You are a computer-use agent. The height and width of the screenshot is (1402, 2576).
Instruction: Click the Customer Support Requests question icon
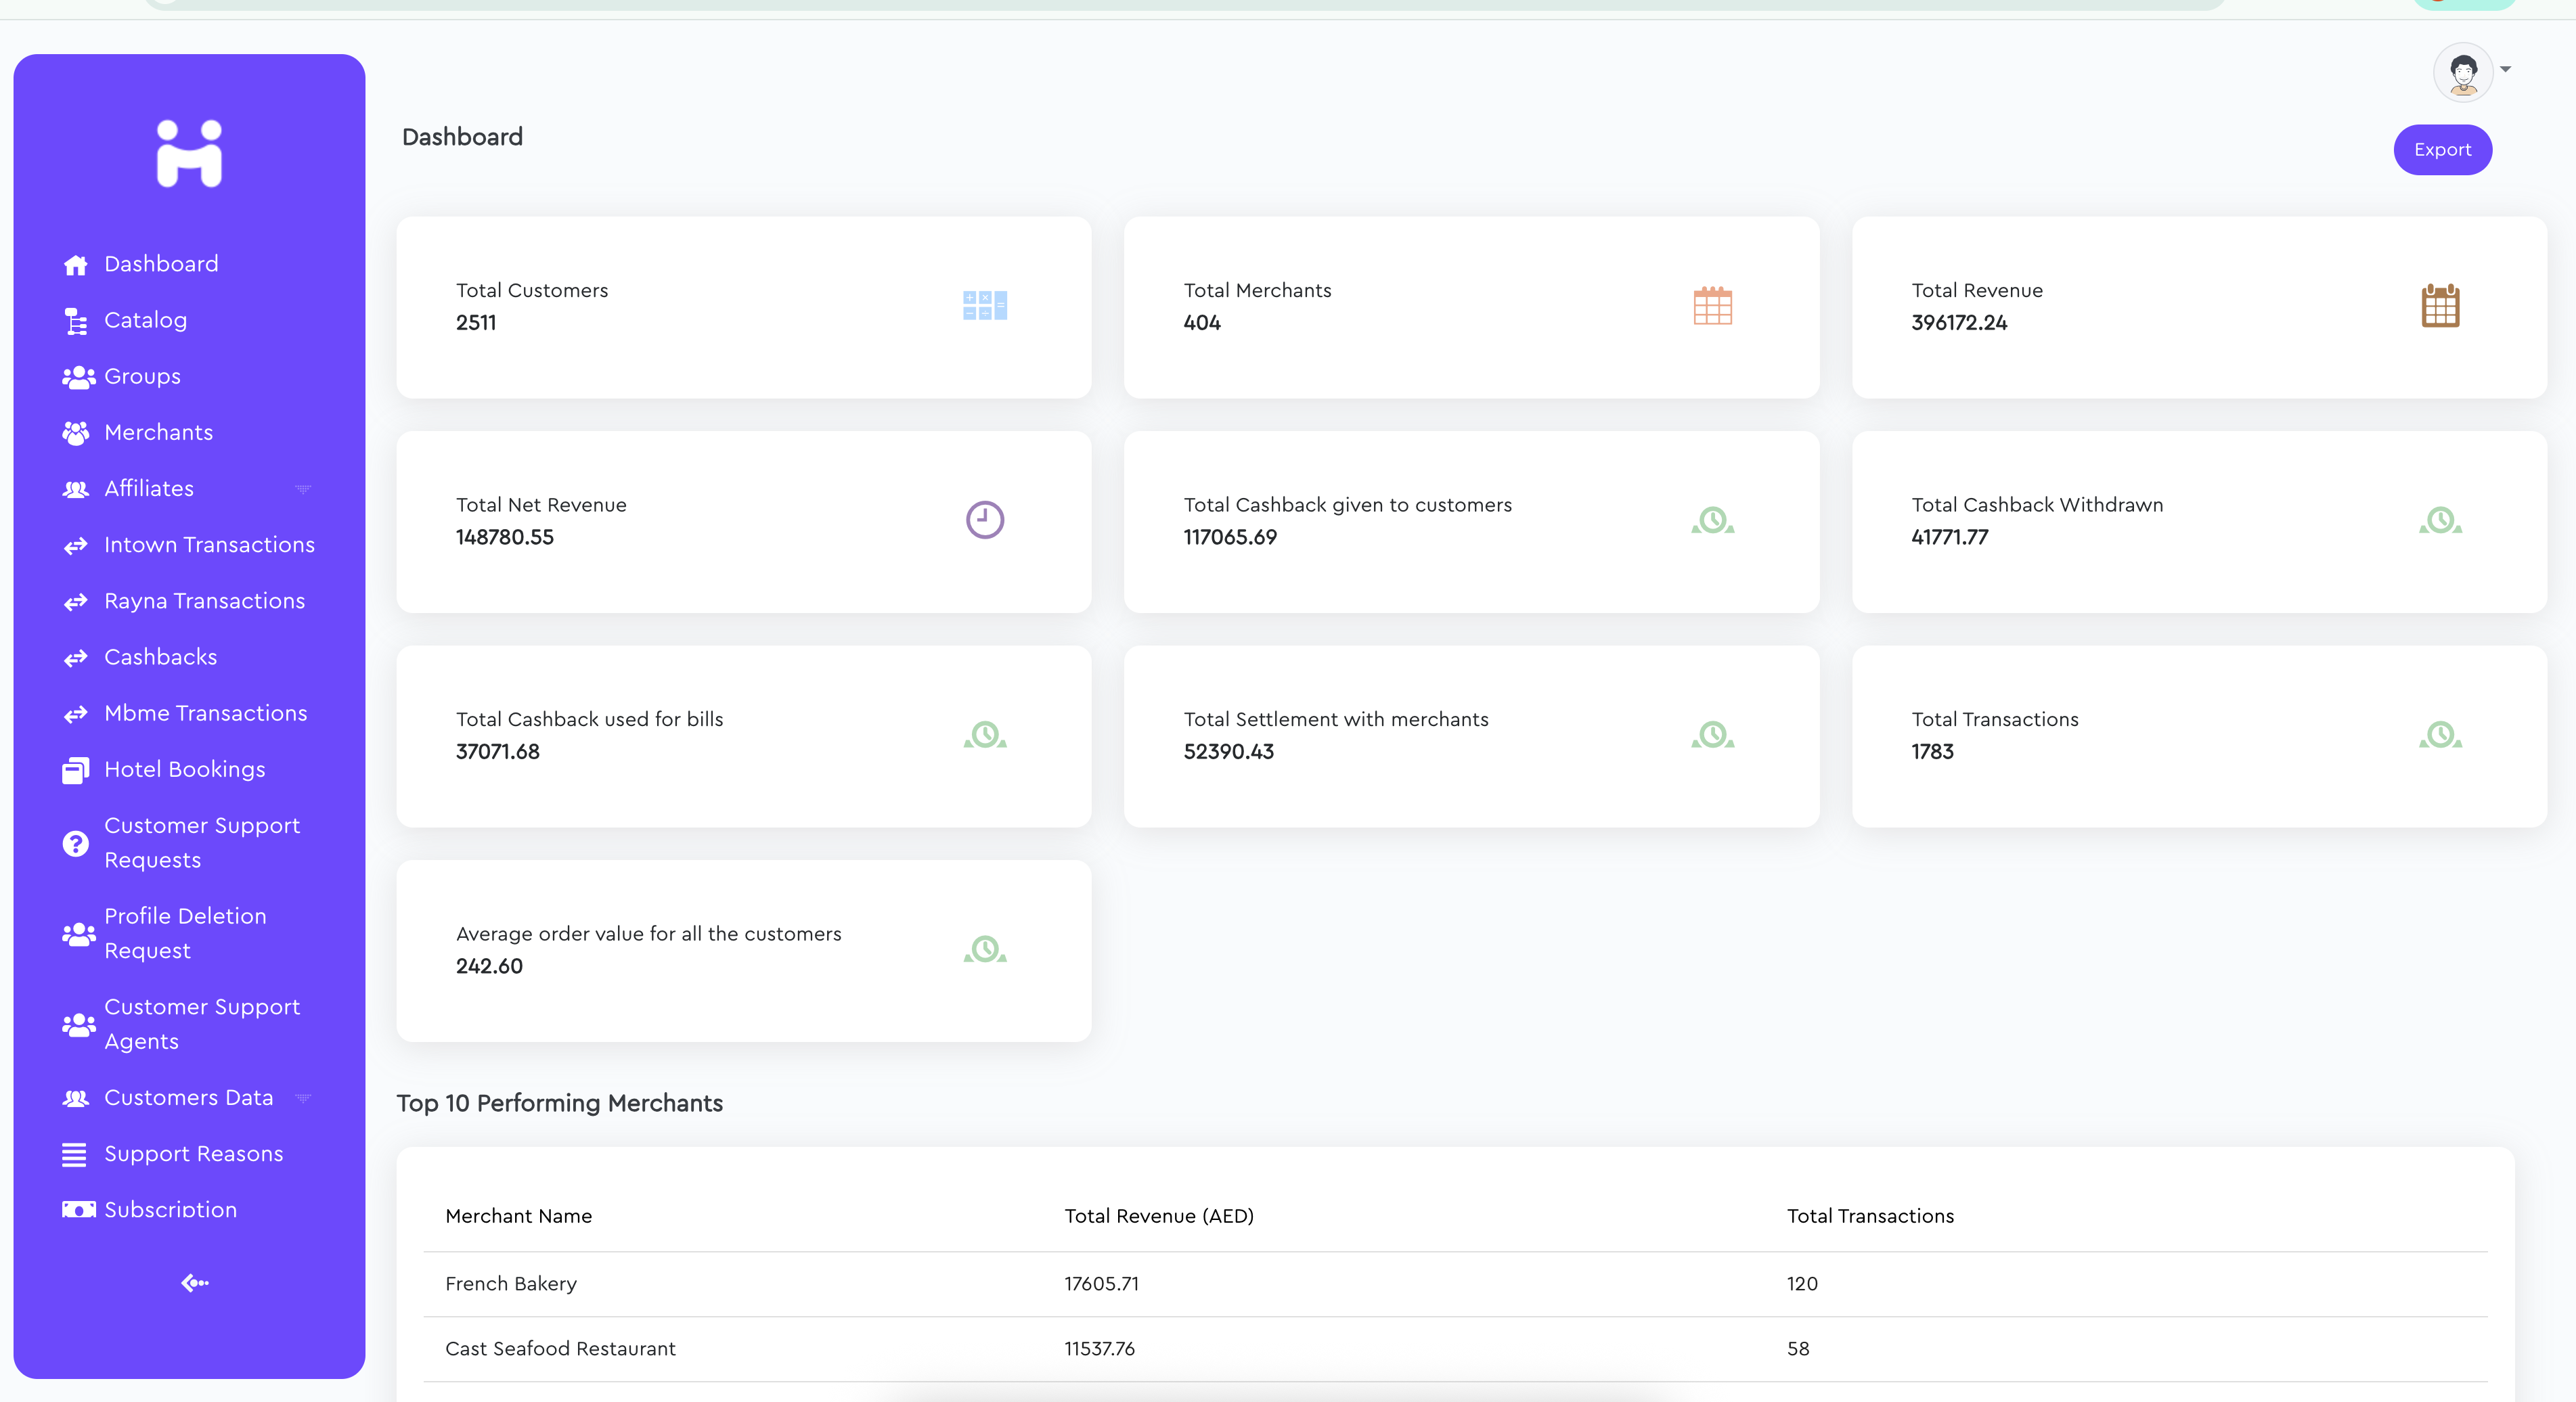click(x=76, y=843)
